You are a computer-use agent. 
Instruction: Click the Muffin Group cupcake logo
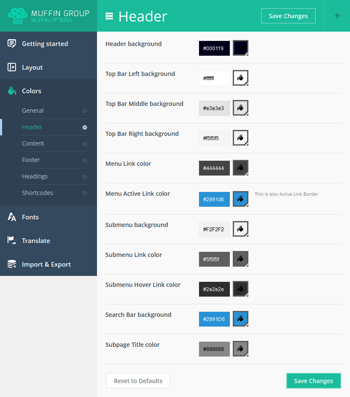(17, 16)
